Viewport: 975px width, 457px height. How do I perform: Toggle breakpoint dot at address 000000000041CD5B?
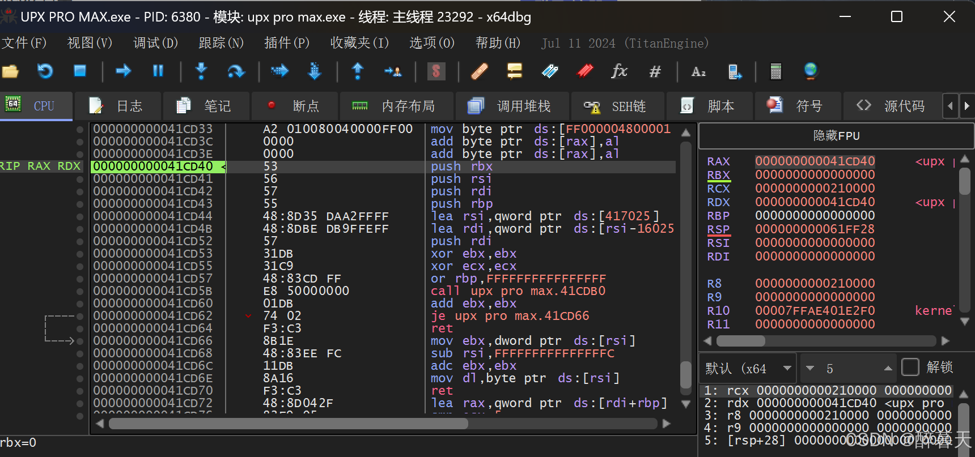(x=80, y=291)
